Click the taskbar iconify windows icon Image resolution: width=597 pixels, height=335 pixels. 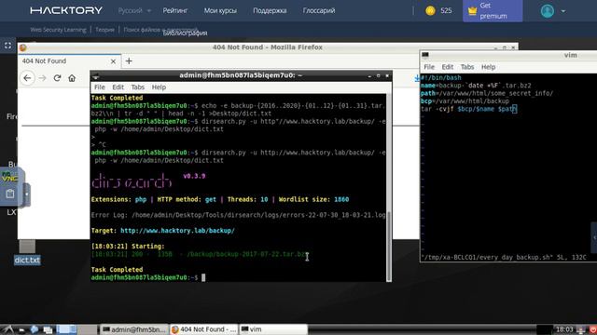48,329
